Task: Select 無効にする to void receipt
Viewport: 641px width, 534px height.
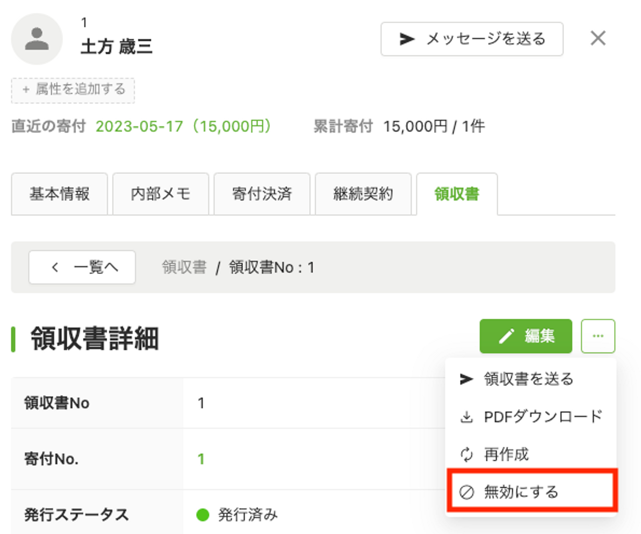Action: [521, 491]
